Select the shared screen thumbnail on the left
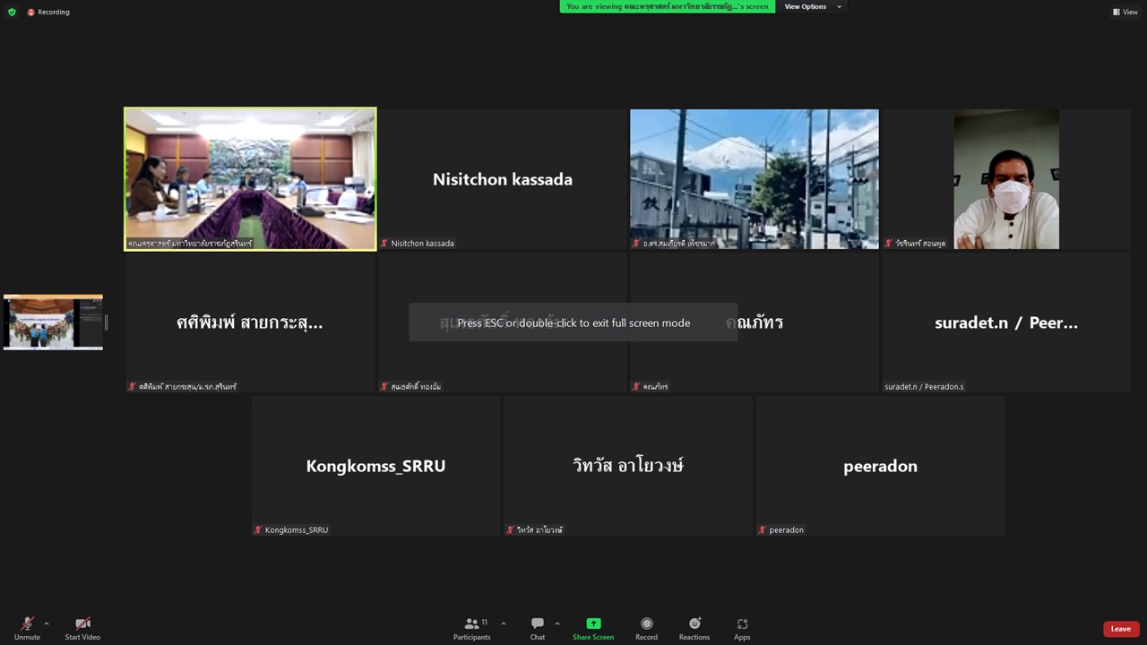The image size is (1147, 645). point(53,322)
